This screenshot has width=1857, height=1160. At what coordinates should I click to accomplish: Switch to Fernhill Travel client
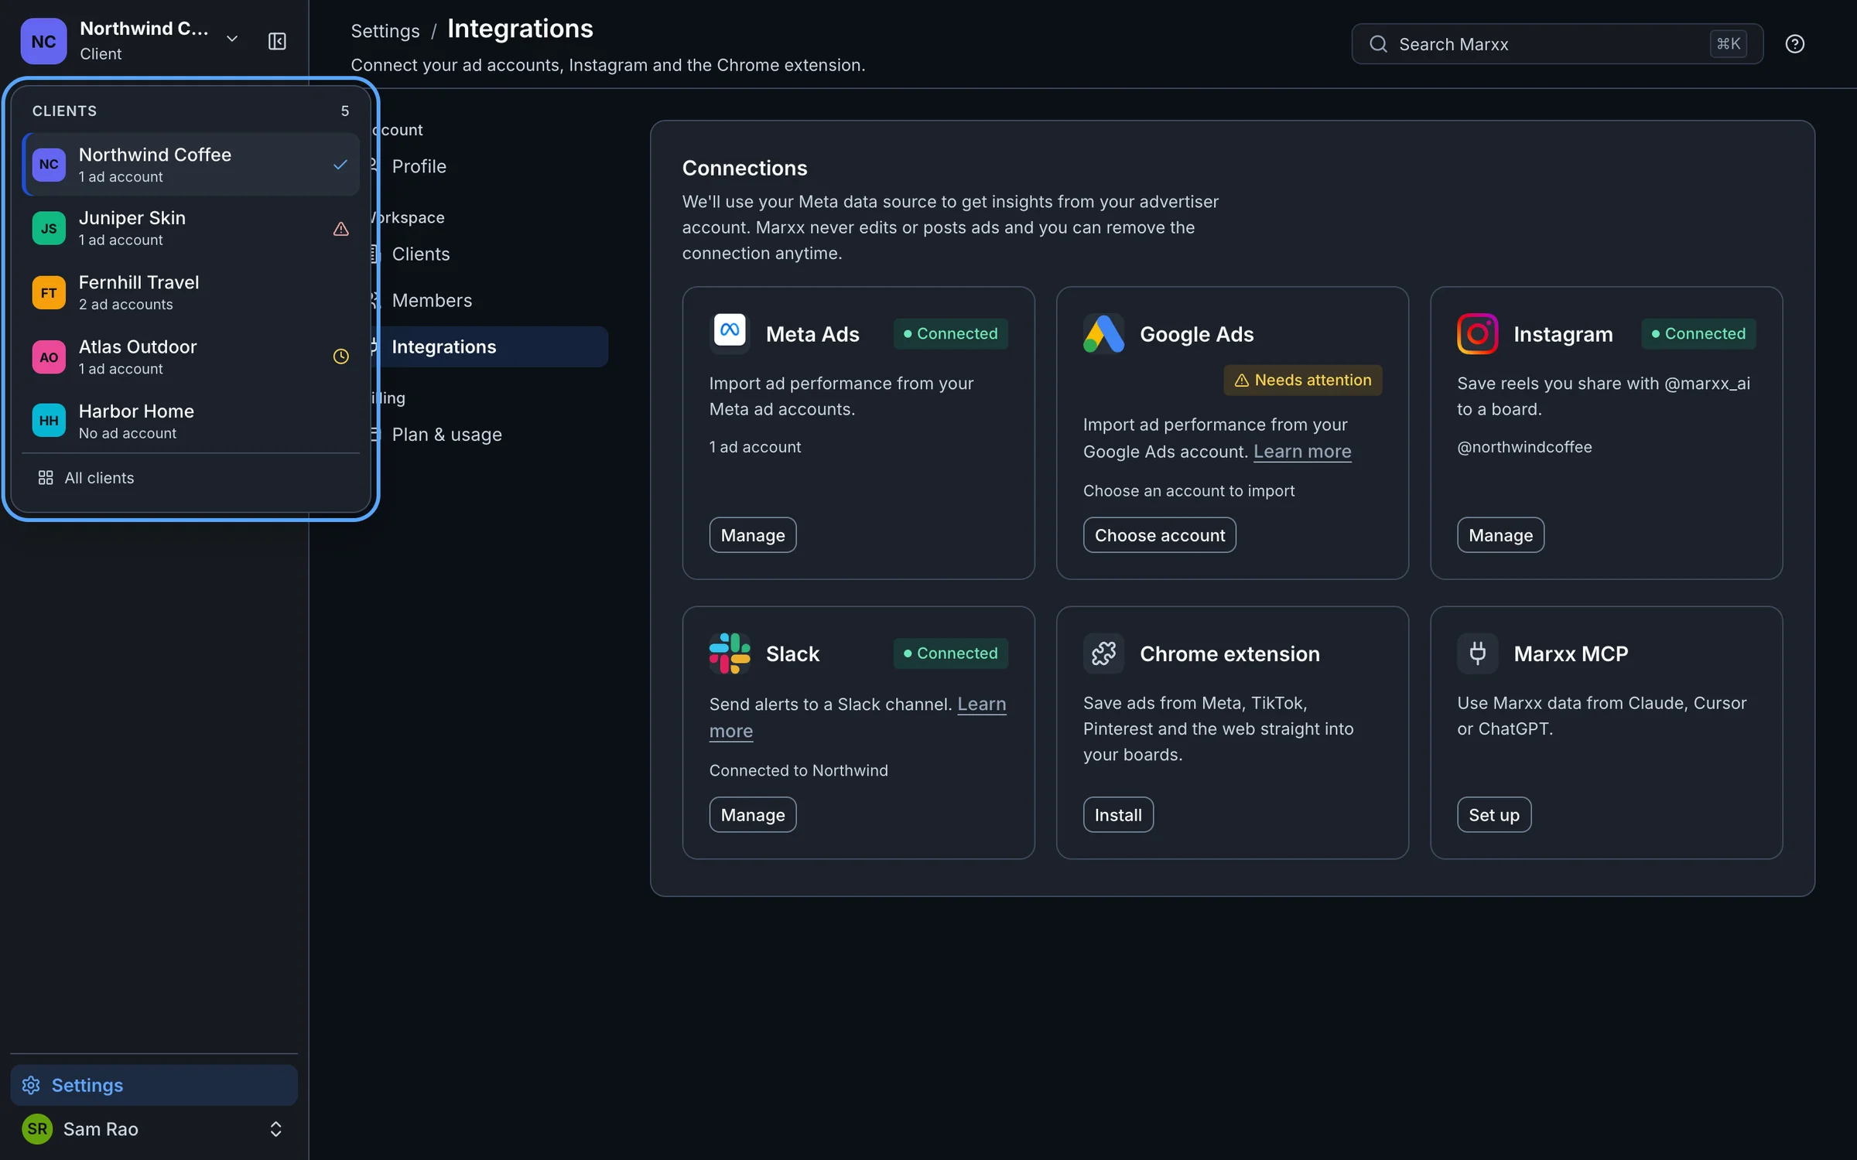[x=191, y=292]
